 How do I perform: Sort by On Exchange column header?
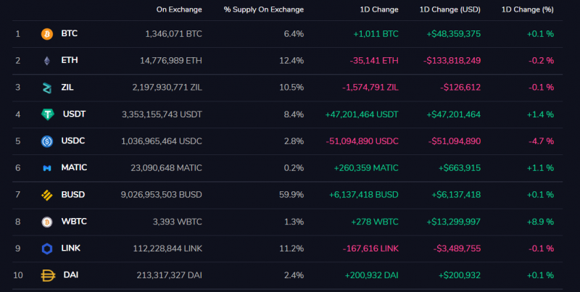pyautogui.click(x=179, y=10)
